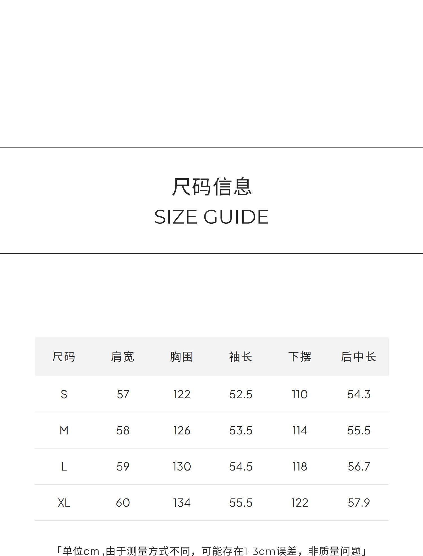This screenshot has height=556, width=423.
Task: Click the XL size row label
Action: pyautogui.click(x=64, y=503)
